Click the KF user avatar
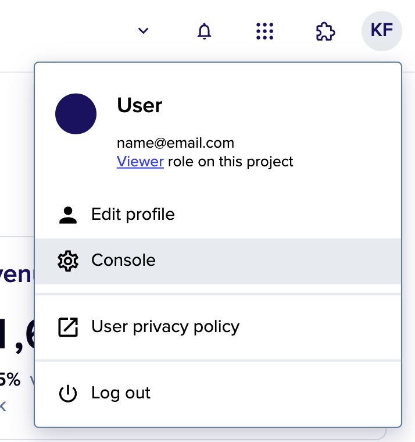The height and width of the screenshot is (442, 415). 382,31
